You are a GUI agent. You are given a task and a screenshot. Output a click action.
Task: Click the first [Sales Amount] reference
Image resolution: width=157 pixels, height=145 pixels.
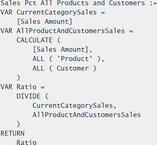(x=45, y=22)
